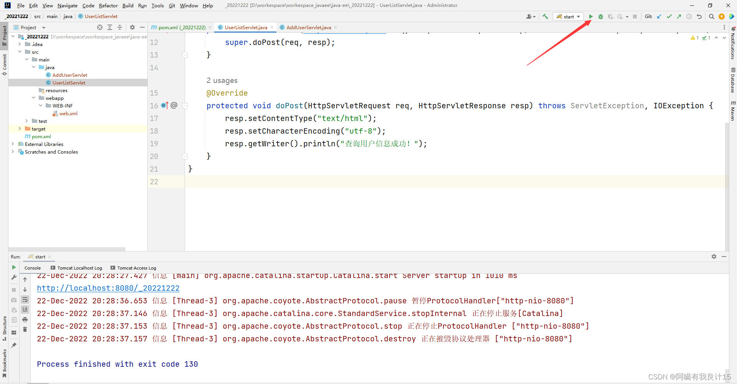Open the Refactor menu
This screenshot has width=737, height=384.
[108, 5]
